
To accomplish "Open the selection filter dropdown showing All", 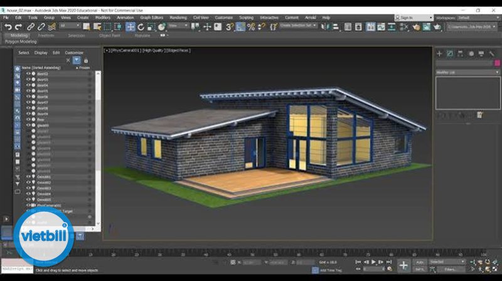I will [x=70, y=26].
